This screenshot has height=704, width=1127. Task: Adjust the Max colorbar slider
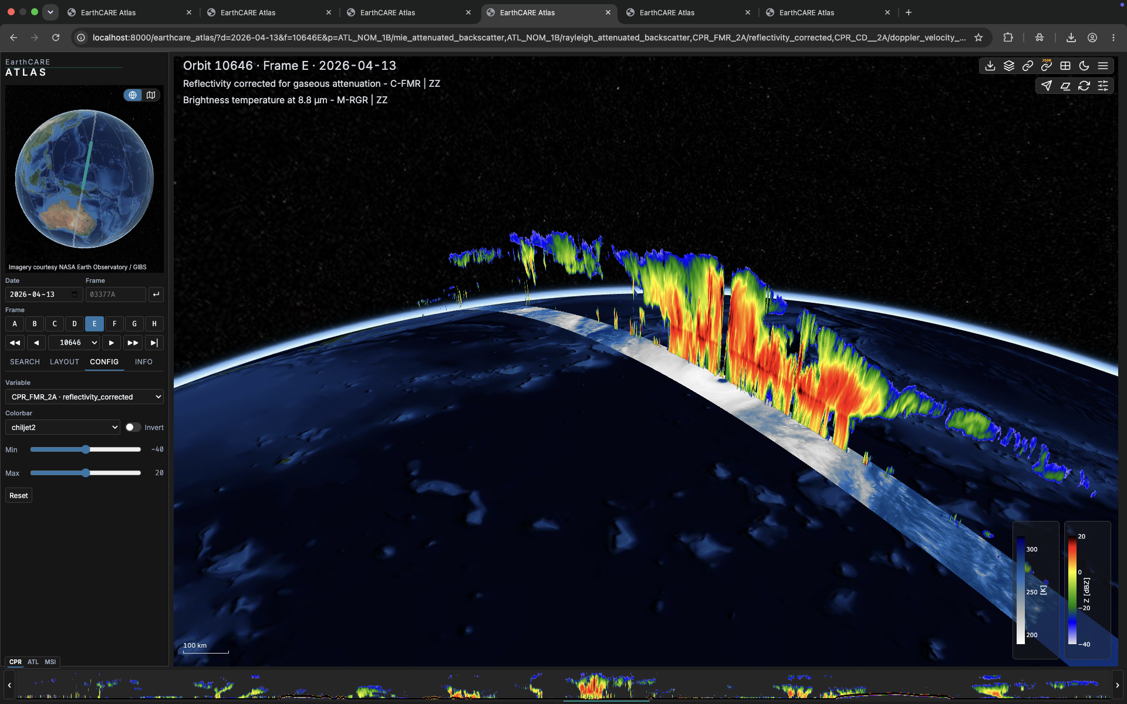pyautogui.click(x=86, y=473)
